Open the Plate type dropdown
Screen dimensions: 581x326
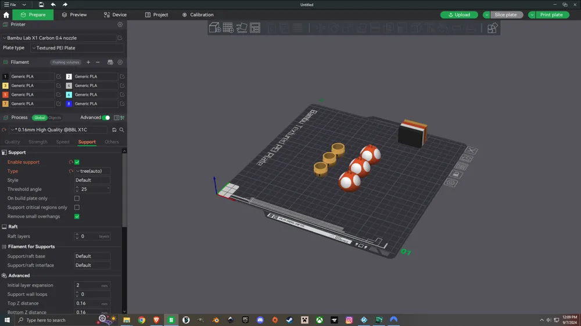coord(77,48)
